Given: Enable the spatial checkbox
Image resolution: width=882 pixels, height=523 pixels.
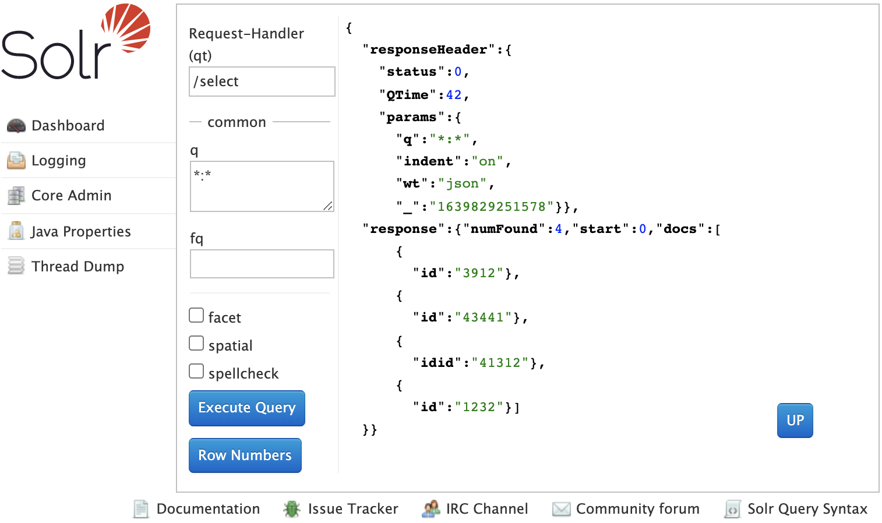Looking at the screenshot, I should 196,343.
